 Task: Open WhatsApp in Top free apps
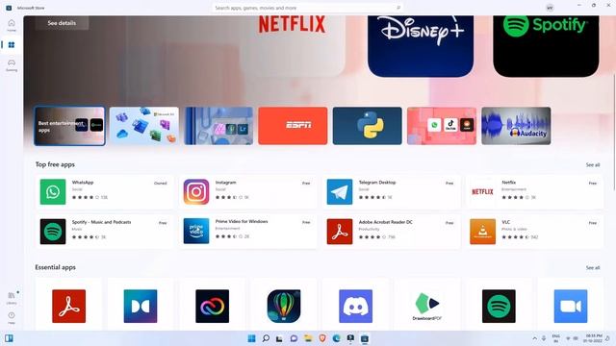pos(104,192)
